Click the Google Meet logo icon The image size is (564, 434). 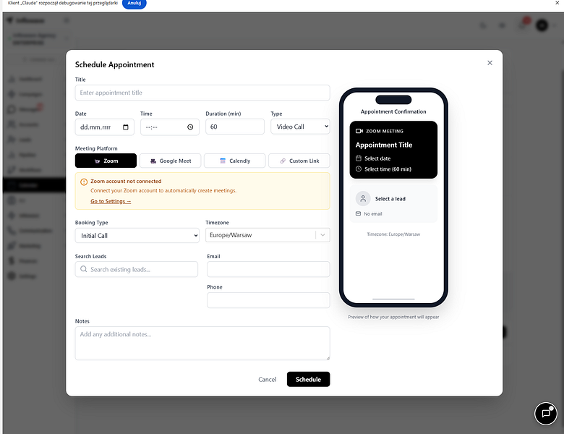(153, 161)
